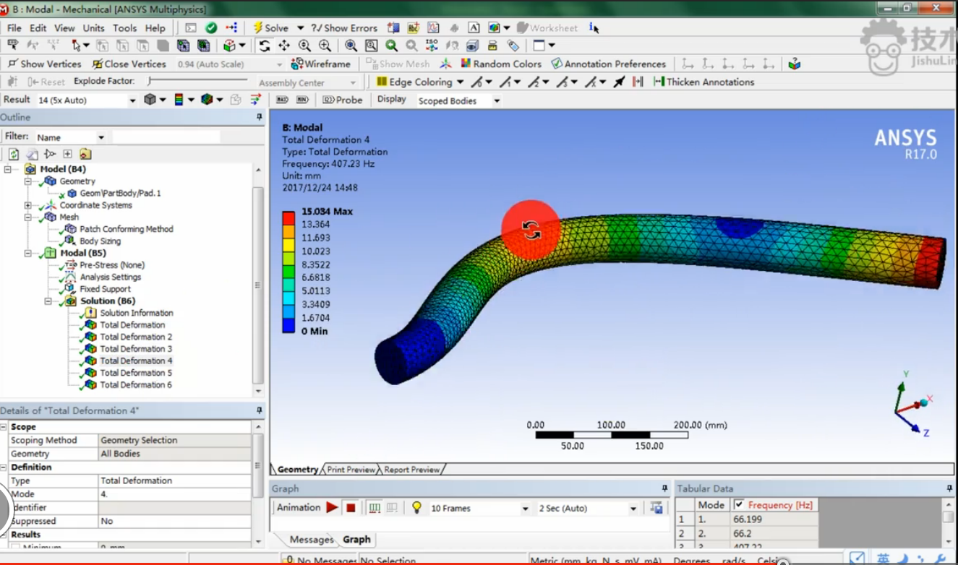The height and width of the screenshot is (565, 958).
Task: Click the Maximum value tag icon
Action: [282, 100]
